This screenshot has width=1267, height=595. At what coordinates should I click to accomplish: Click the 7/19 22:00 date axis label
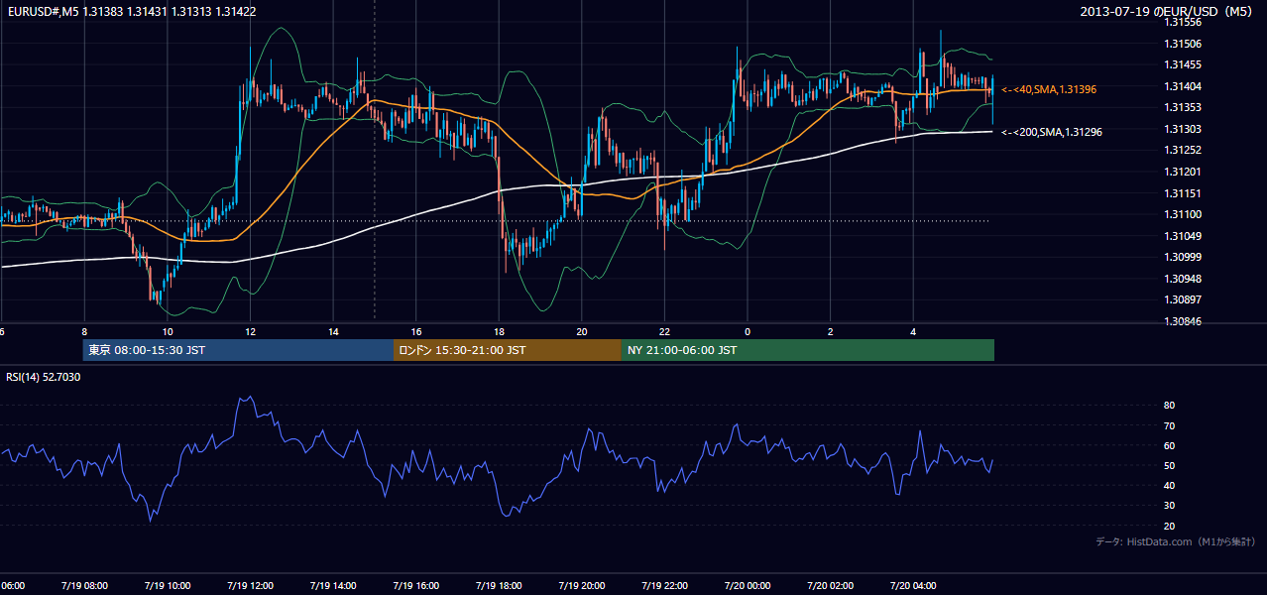tap(664, 585)
